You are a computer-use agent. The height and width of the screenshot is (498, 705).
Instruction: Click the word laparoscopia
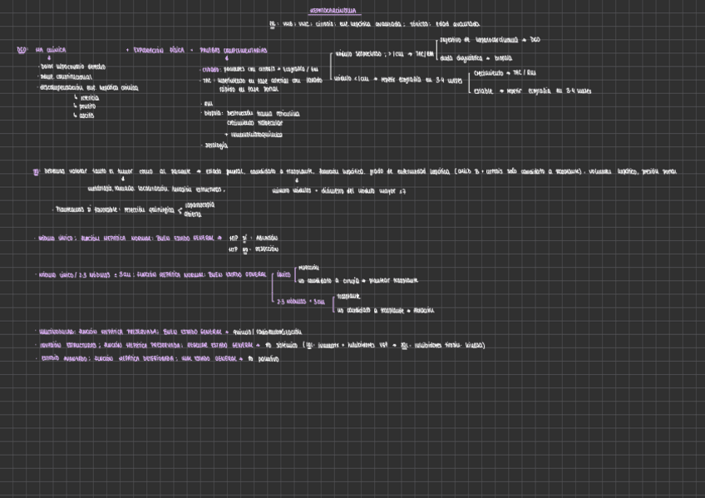tap(200, 204)
